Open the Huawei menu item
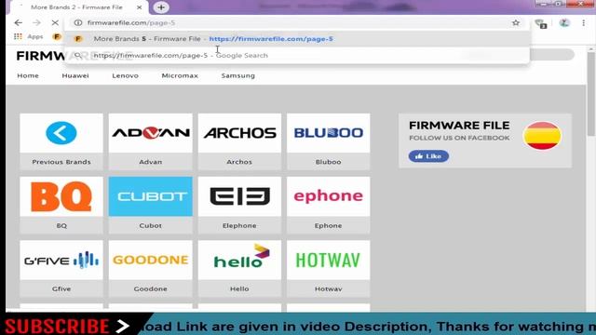Viewport: 596px width, 335px height. [75, 75]
